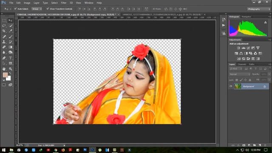Image resolution: width=272 pixels, height=153 pixels.
Task: Toggle lock transparent pixels
Action: 237,80
